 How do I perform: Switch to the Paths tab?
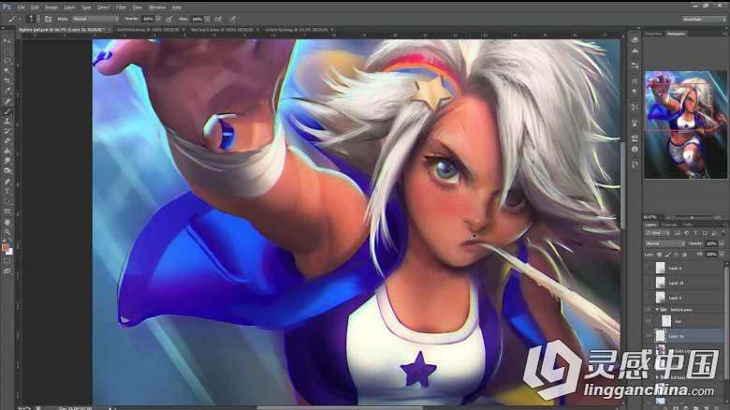pyautogui.click(x=688, y=225)
